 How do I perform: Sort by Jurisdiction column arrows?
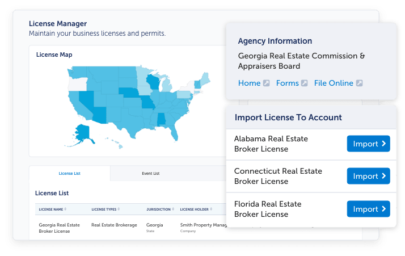click(172, 209)
